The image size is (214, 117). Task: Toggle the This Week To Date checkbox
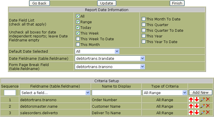click(x=78, y=39)
